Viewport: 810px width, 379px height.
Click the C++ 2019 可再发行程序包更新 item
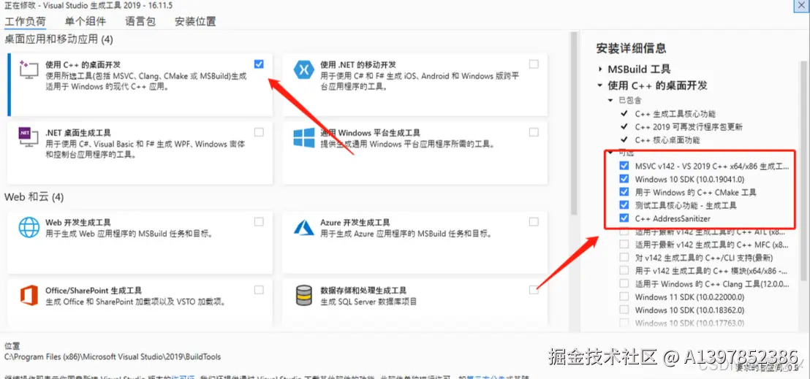[x=689, y=126]
